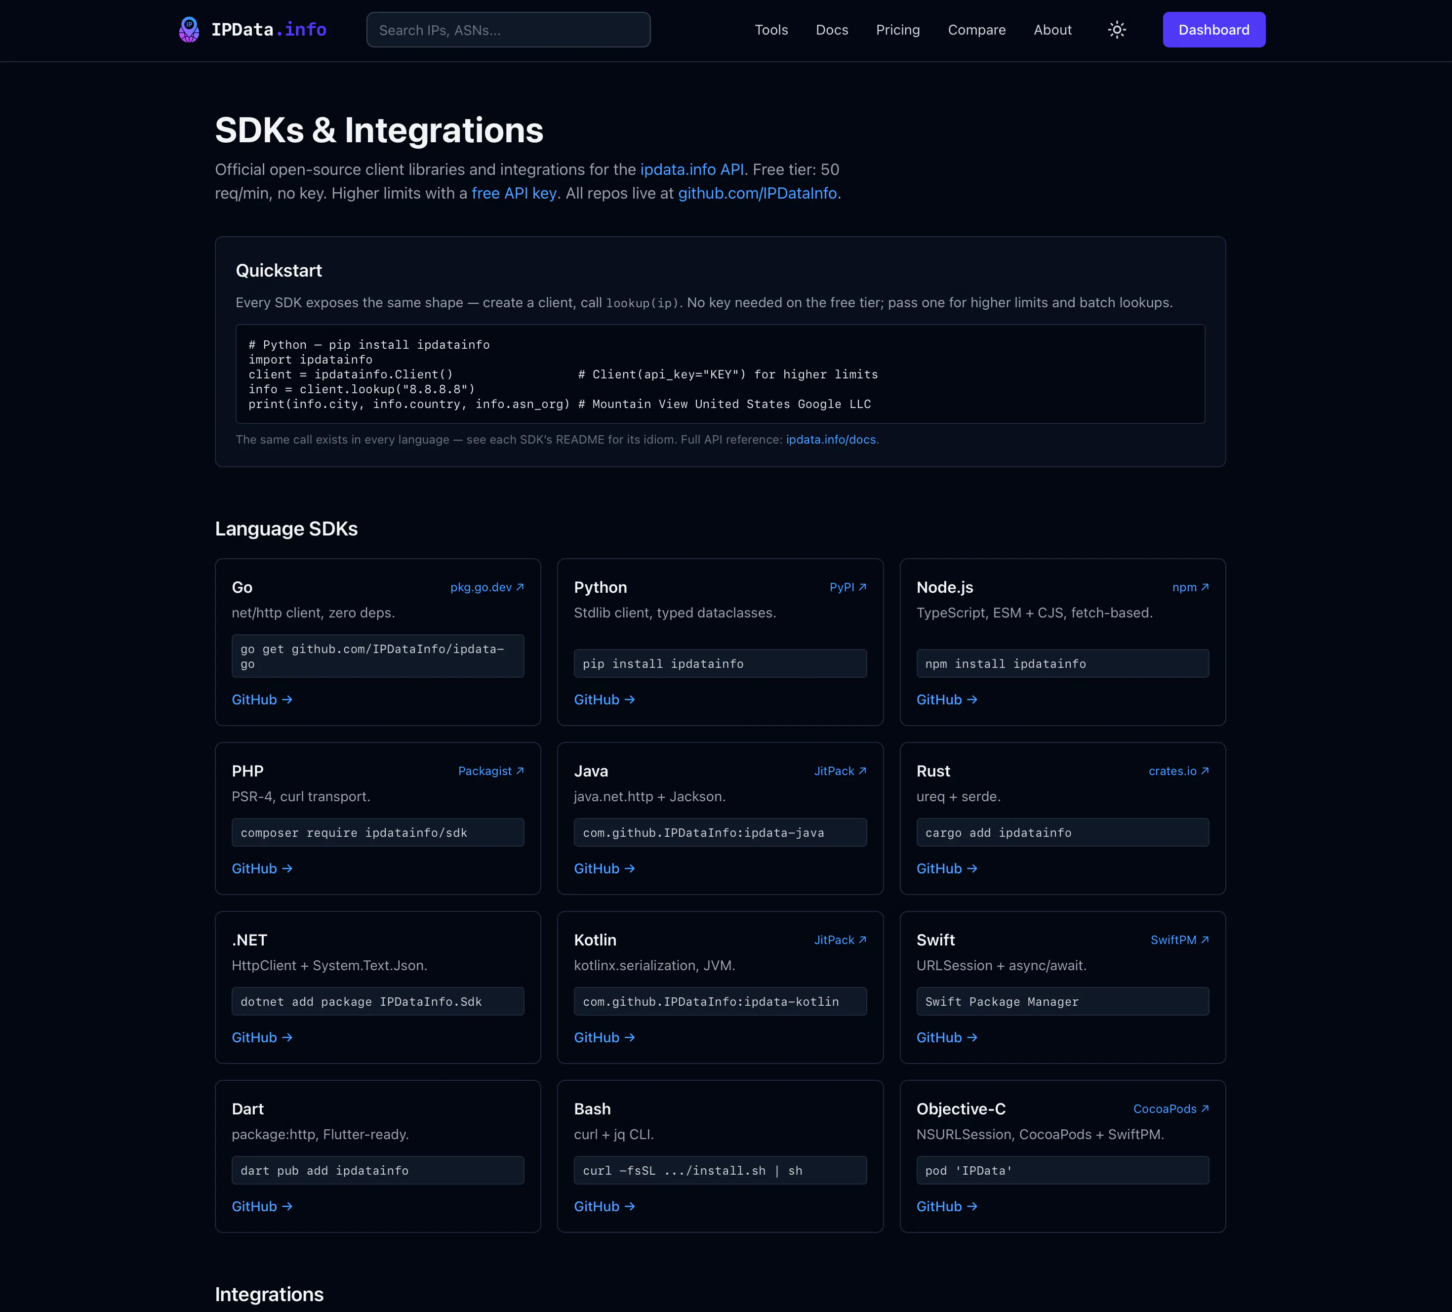Open the Objective-C SDK GitHub link

[946, 1206]
